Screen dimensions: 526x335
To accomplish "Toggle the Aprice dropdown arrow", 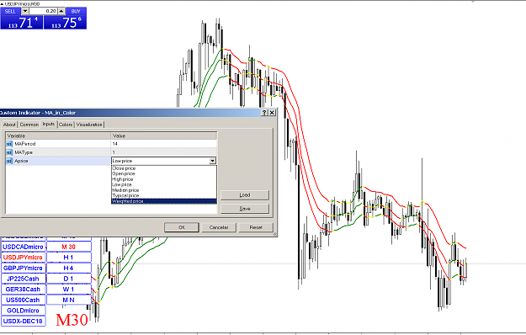I will click(212, 161).
